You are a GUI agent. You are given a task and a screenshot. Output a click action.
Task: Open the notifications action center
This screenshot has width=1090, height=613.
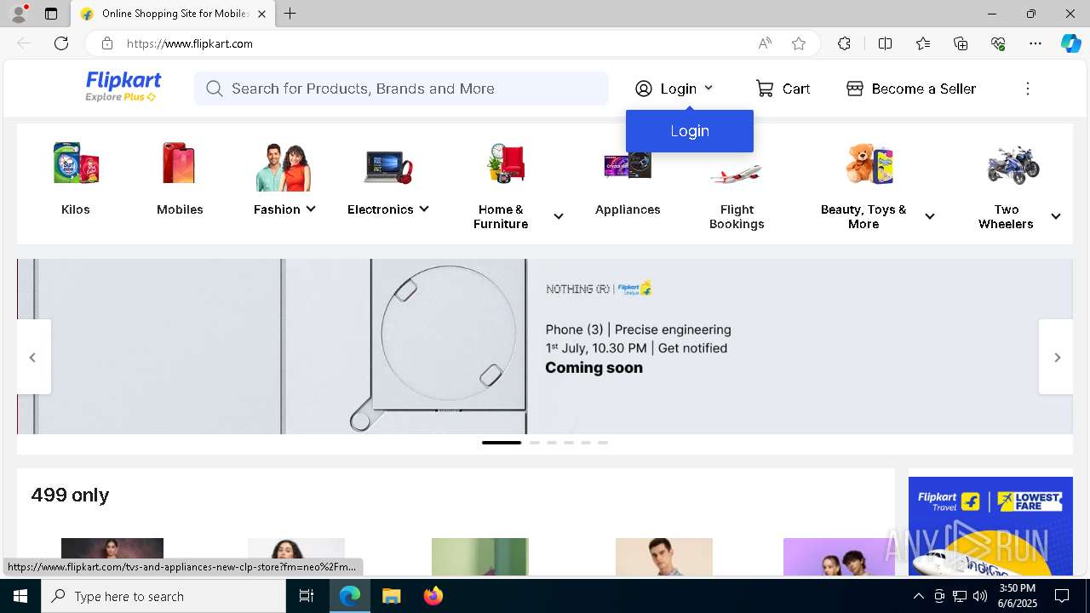point(1062,596)
